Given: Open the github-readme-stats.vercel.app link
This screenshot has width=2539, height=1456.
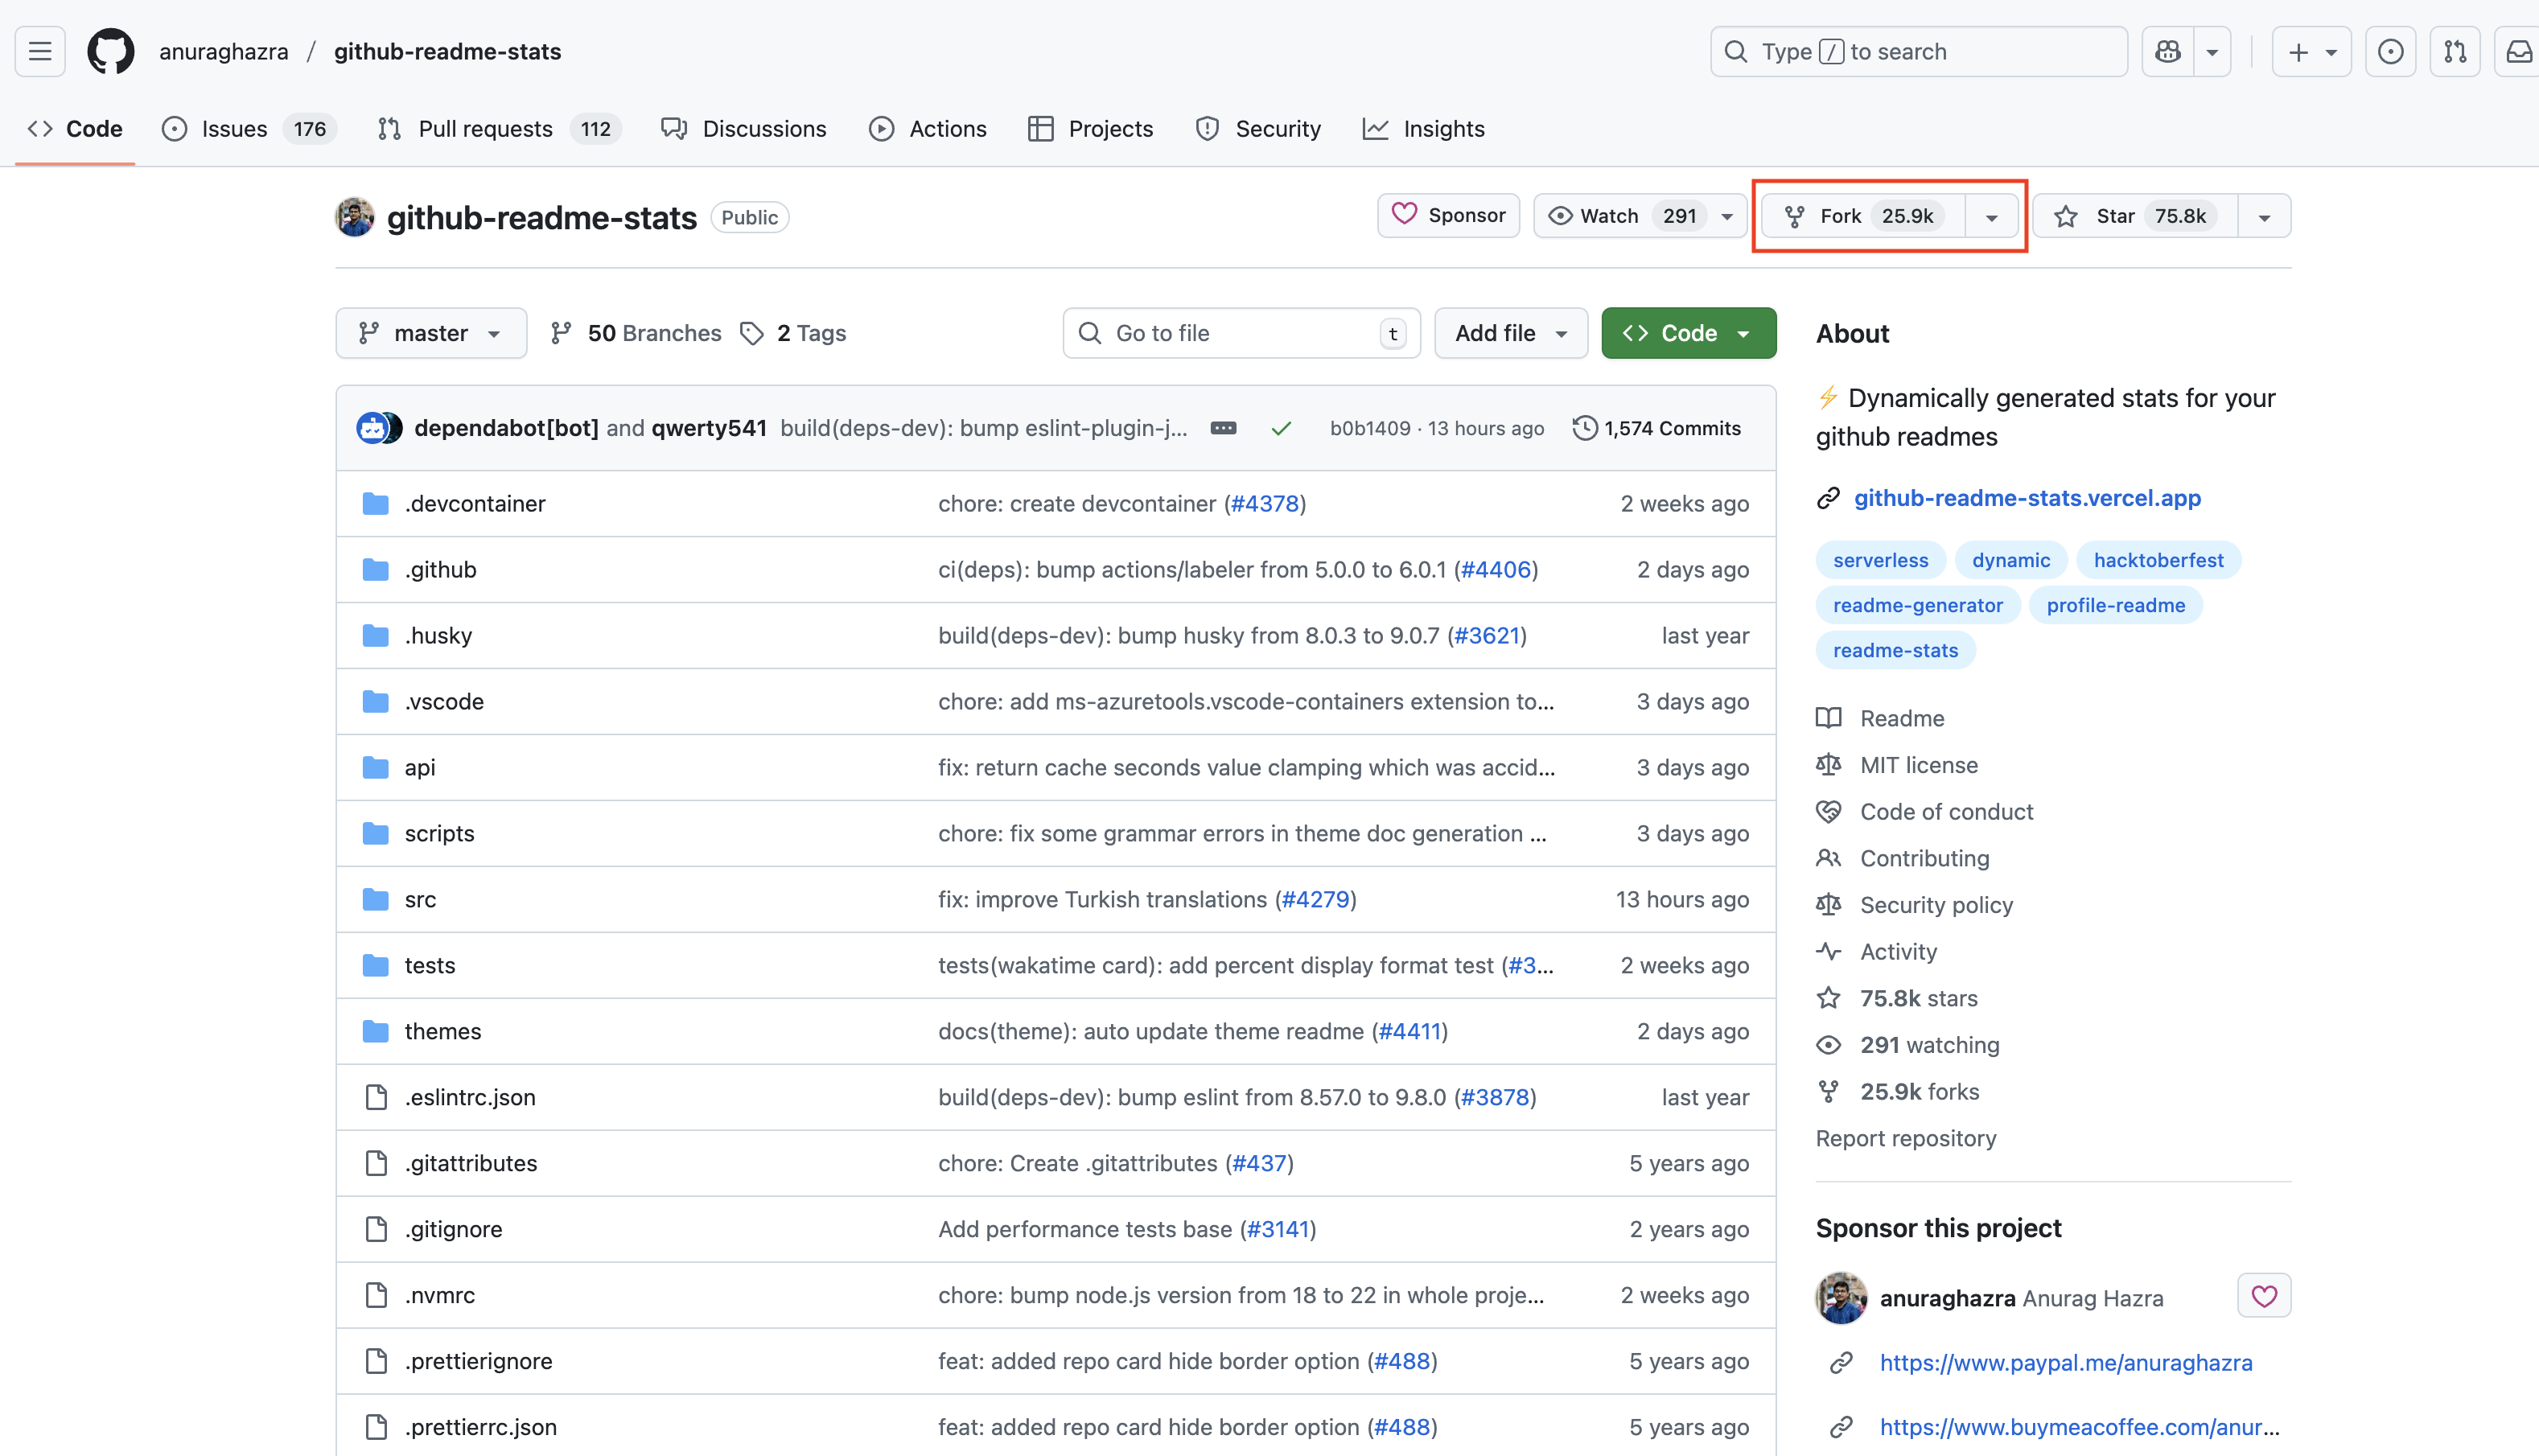Looking at the screenshot, I should pyautogui.click(x=2027, y=498).
